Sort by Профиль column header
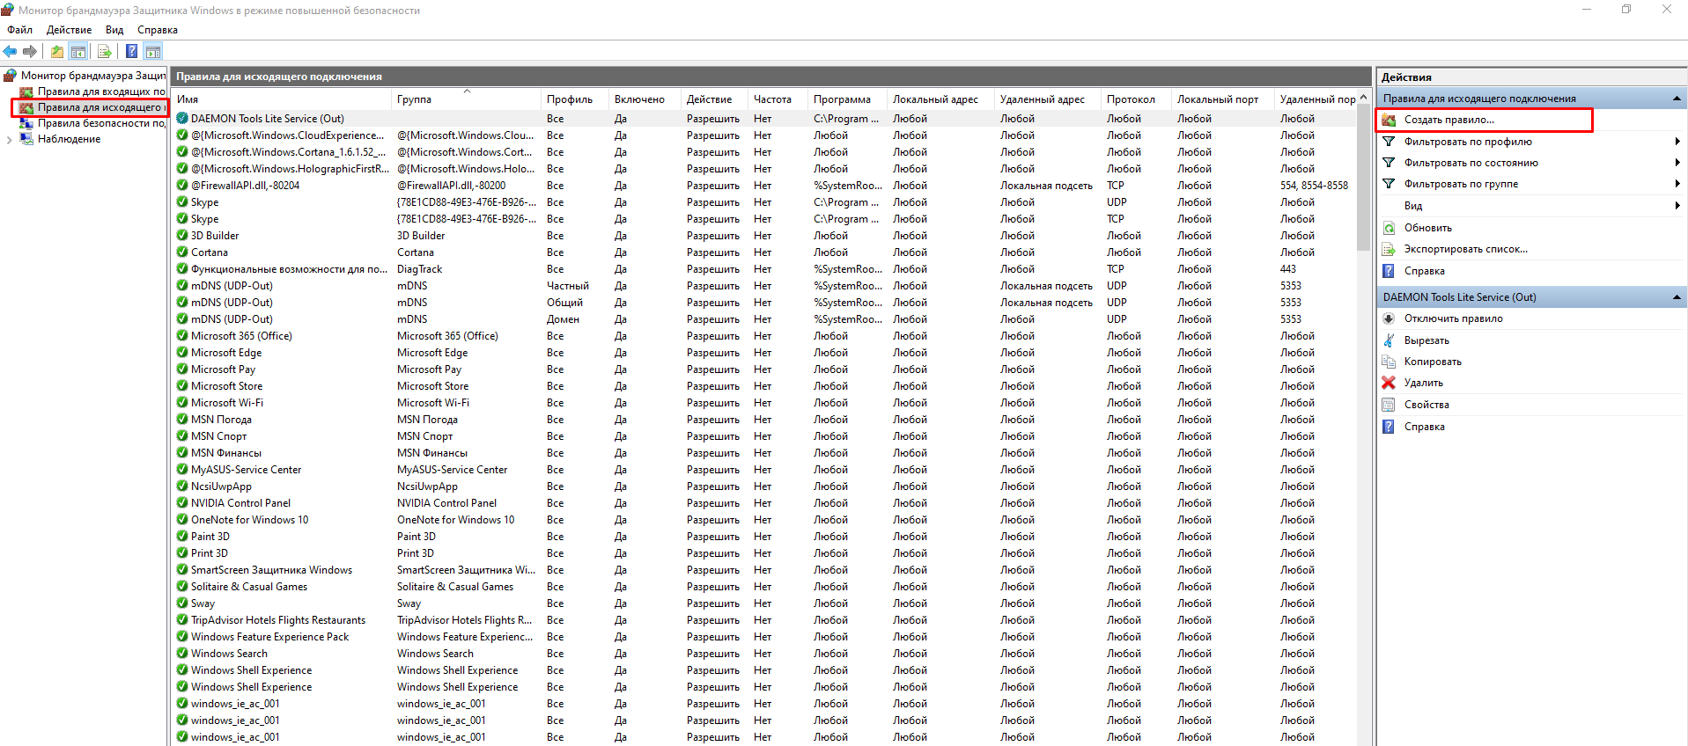 (x=575, y=99)
